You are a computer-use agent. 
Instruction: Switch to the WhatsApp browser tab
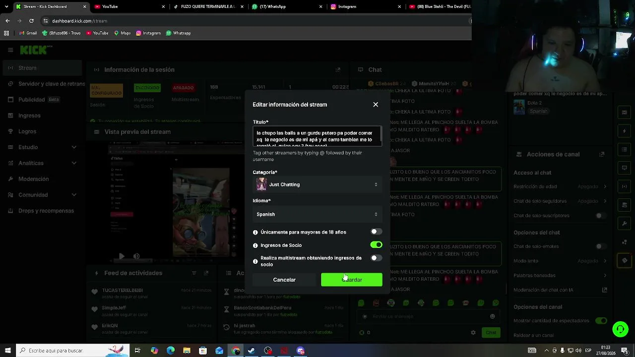pyautogui.click(x=287, y=6)
